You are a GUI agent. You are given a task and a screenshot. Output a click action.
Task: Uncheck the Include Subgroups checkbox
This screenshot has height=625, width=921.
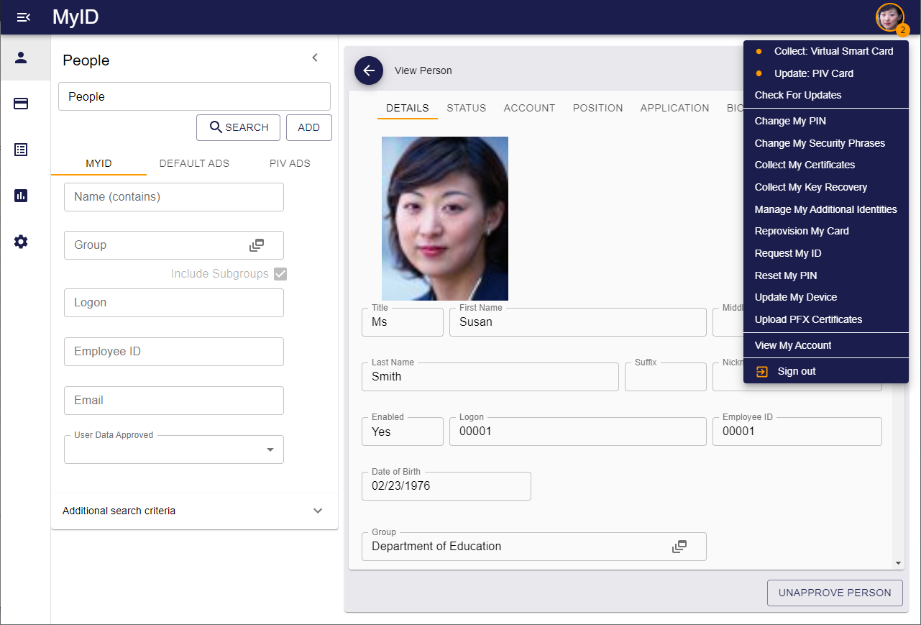pos(280,274)
